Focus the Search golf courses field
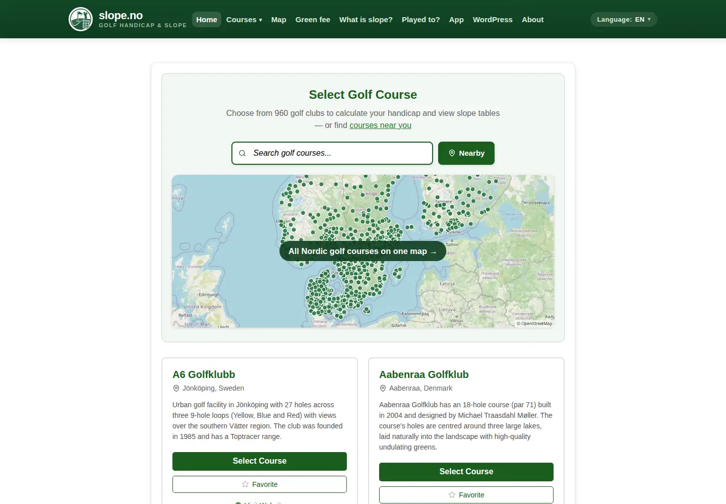The height and width of the screenshot is (504, 726). point(332,153)
